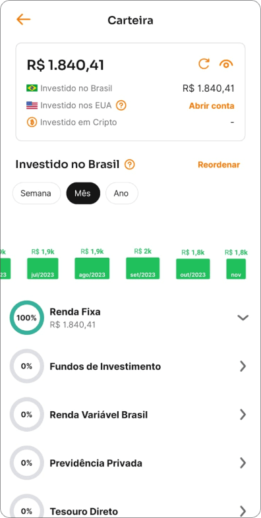261x518 pixels.
Task: Select the Ano period filter
Action: (x=121, y=193)
